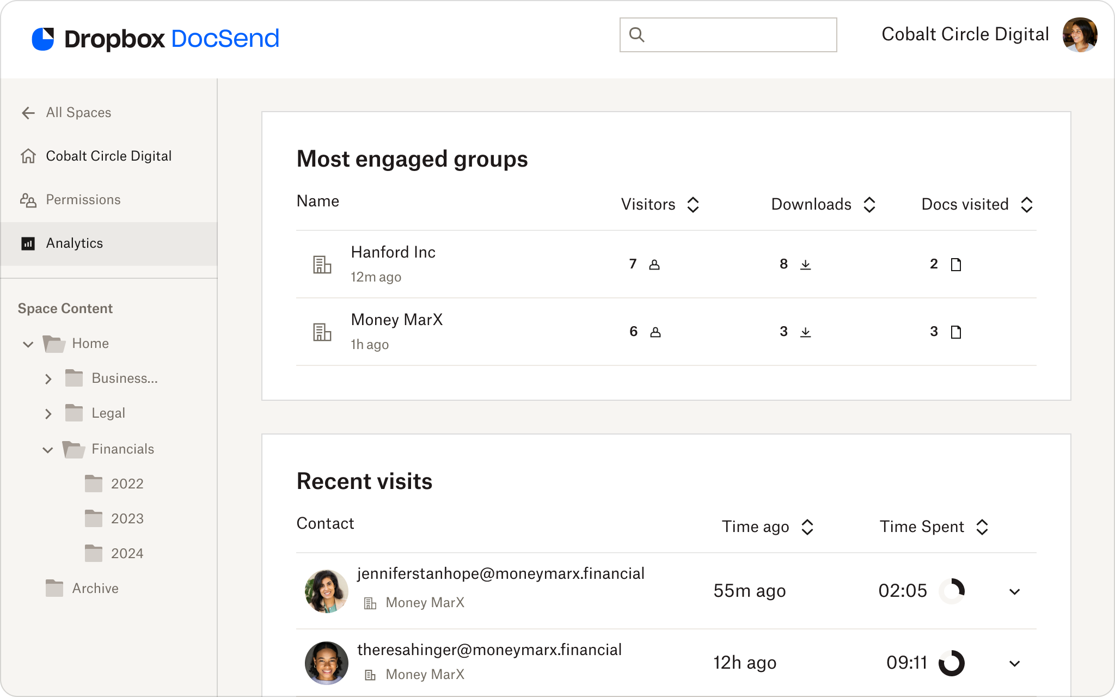The image size is (1115, 697).
Task: Navigate back using the arrow button
Action: pos(28,112)
